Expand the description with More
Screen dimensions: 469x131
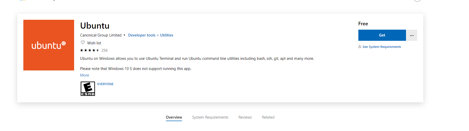tap(85, 75)
